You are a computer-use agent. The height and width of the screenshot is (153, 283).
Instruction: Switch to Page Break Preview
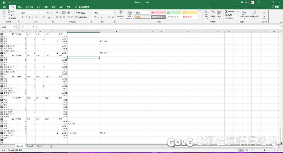click(x=253, y=150)
